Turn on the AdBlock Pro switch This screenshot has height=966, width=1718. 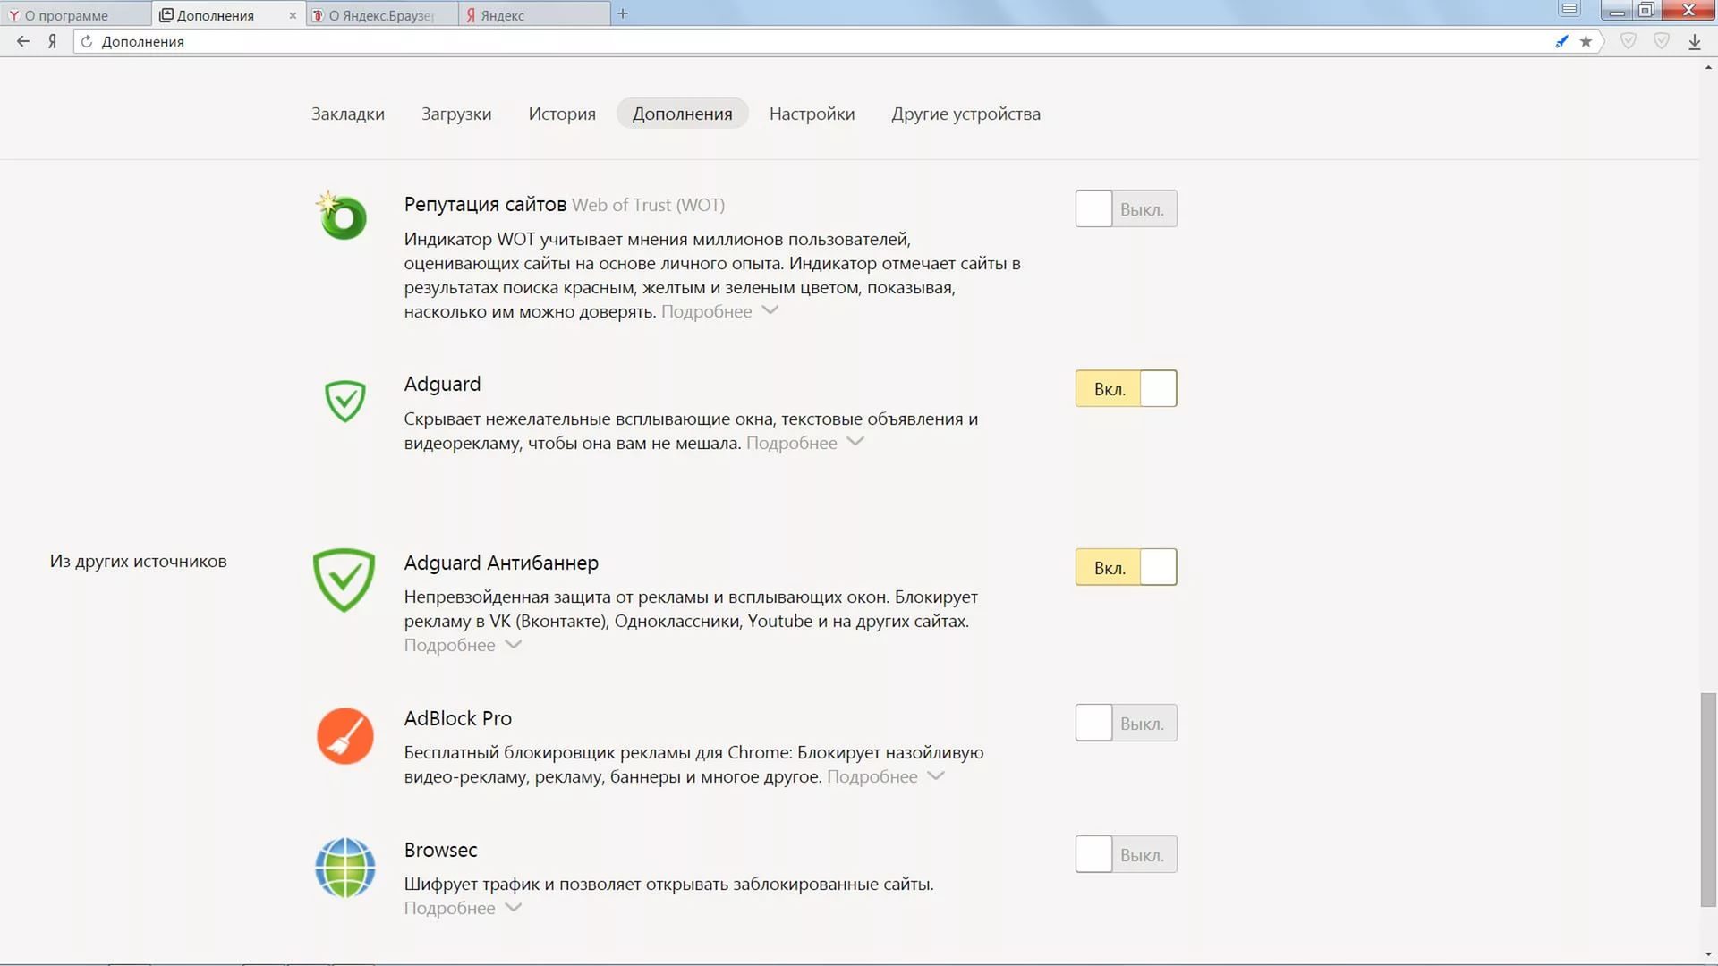point(1126,724)
